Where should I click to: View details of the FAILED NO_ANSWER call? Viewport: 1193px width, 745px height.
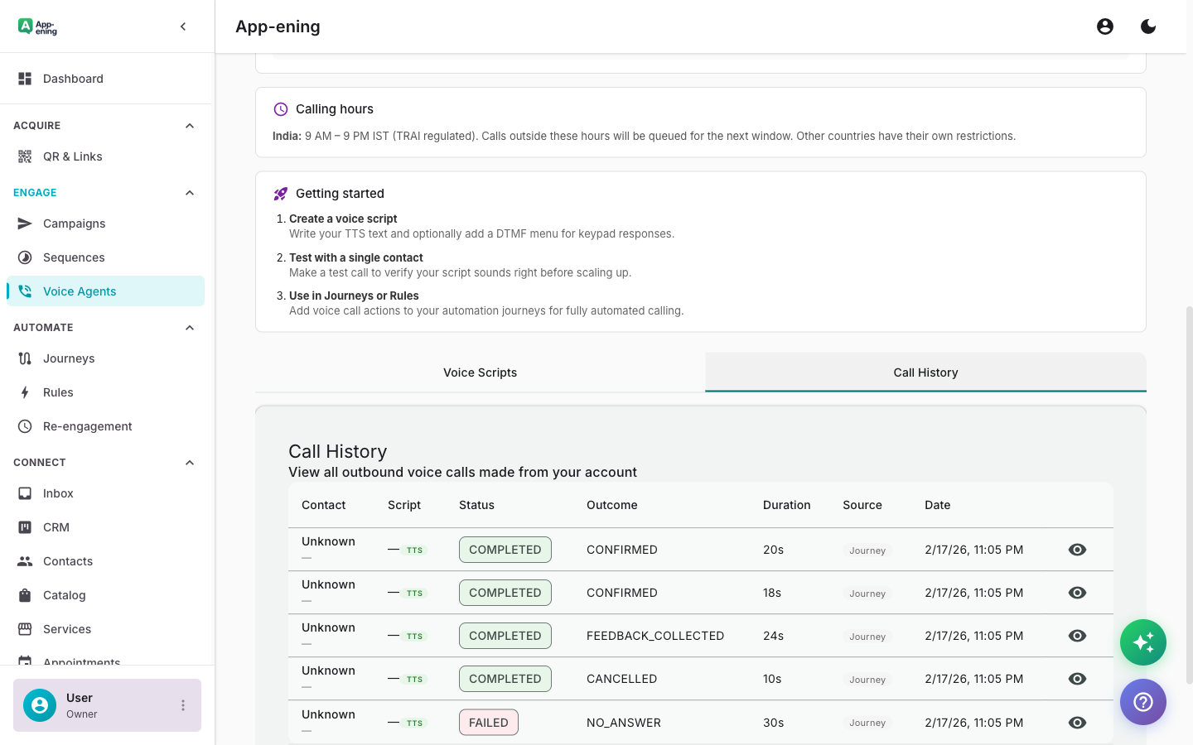(1077, 722)
